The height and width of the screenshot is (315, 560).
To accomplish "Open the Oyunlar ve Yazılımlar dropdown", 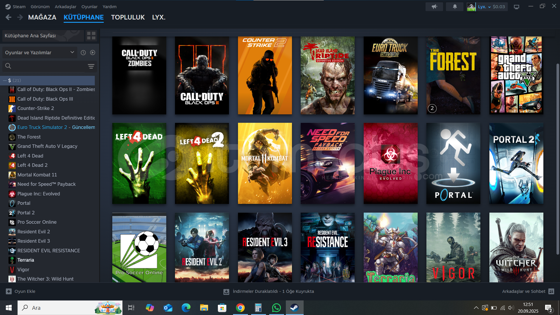I will tap(40, 52).
